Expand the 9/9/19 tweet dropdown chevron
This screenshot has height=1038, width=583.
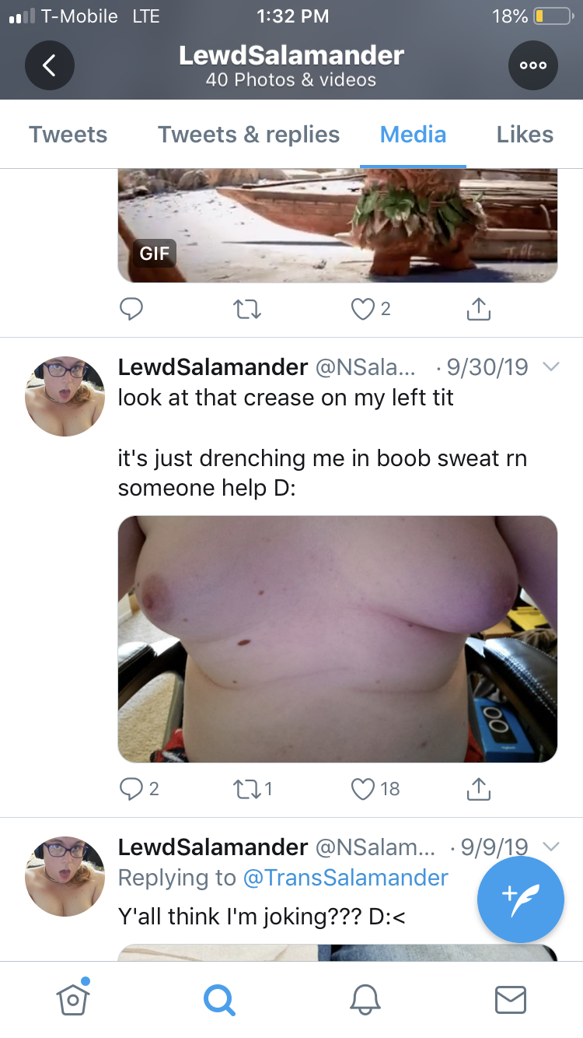pyautogui.click(x=550, y=846)
